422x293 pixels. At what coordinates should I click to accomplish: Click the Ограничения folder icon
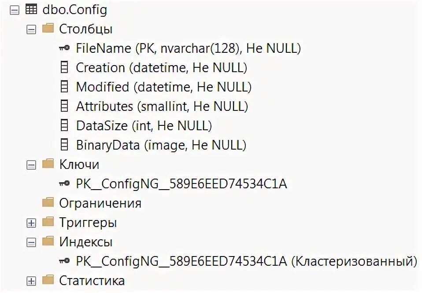coord(48,203)
